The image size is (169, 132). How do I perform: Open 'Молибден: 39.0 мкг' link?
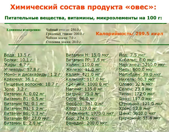(140, 74)
